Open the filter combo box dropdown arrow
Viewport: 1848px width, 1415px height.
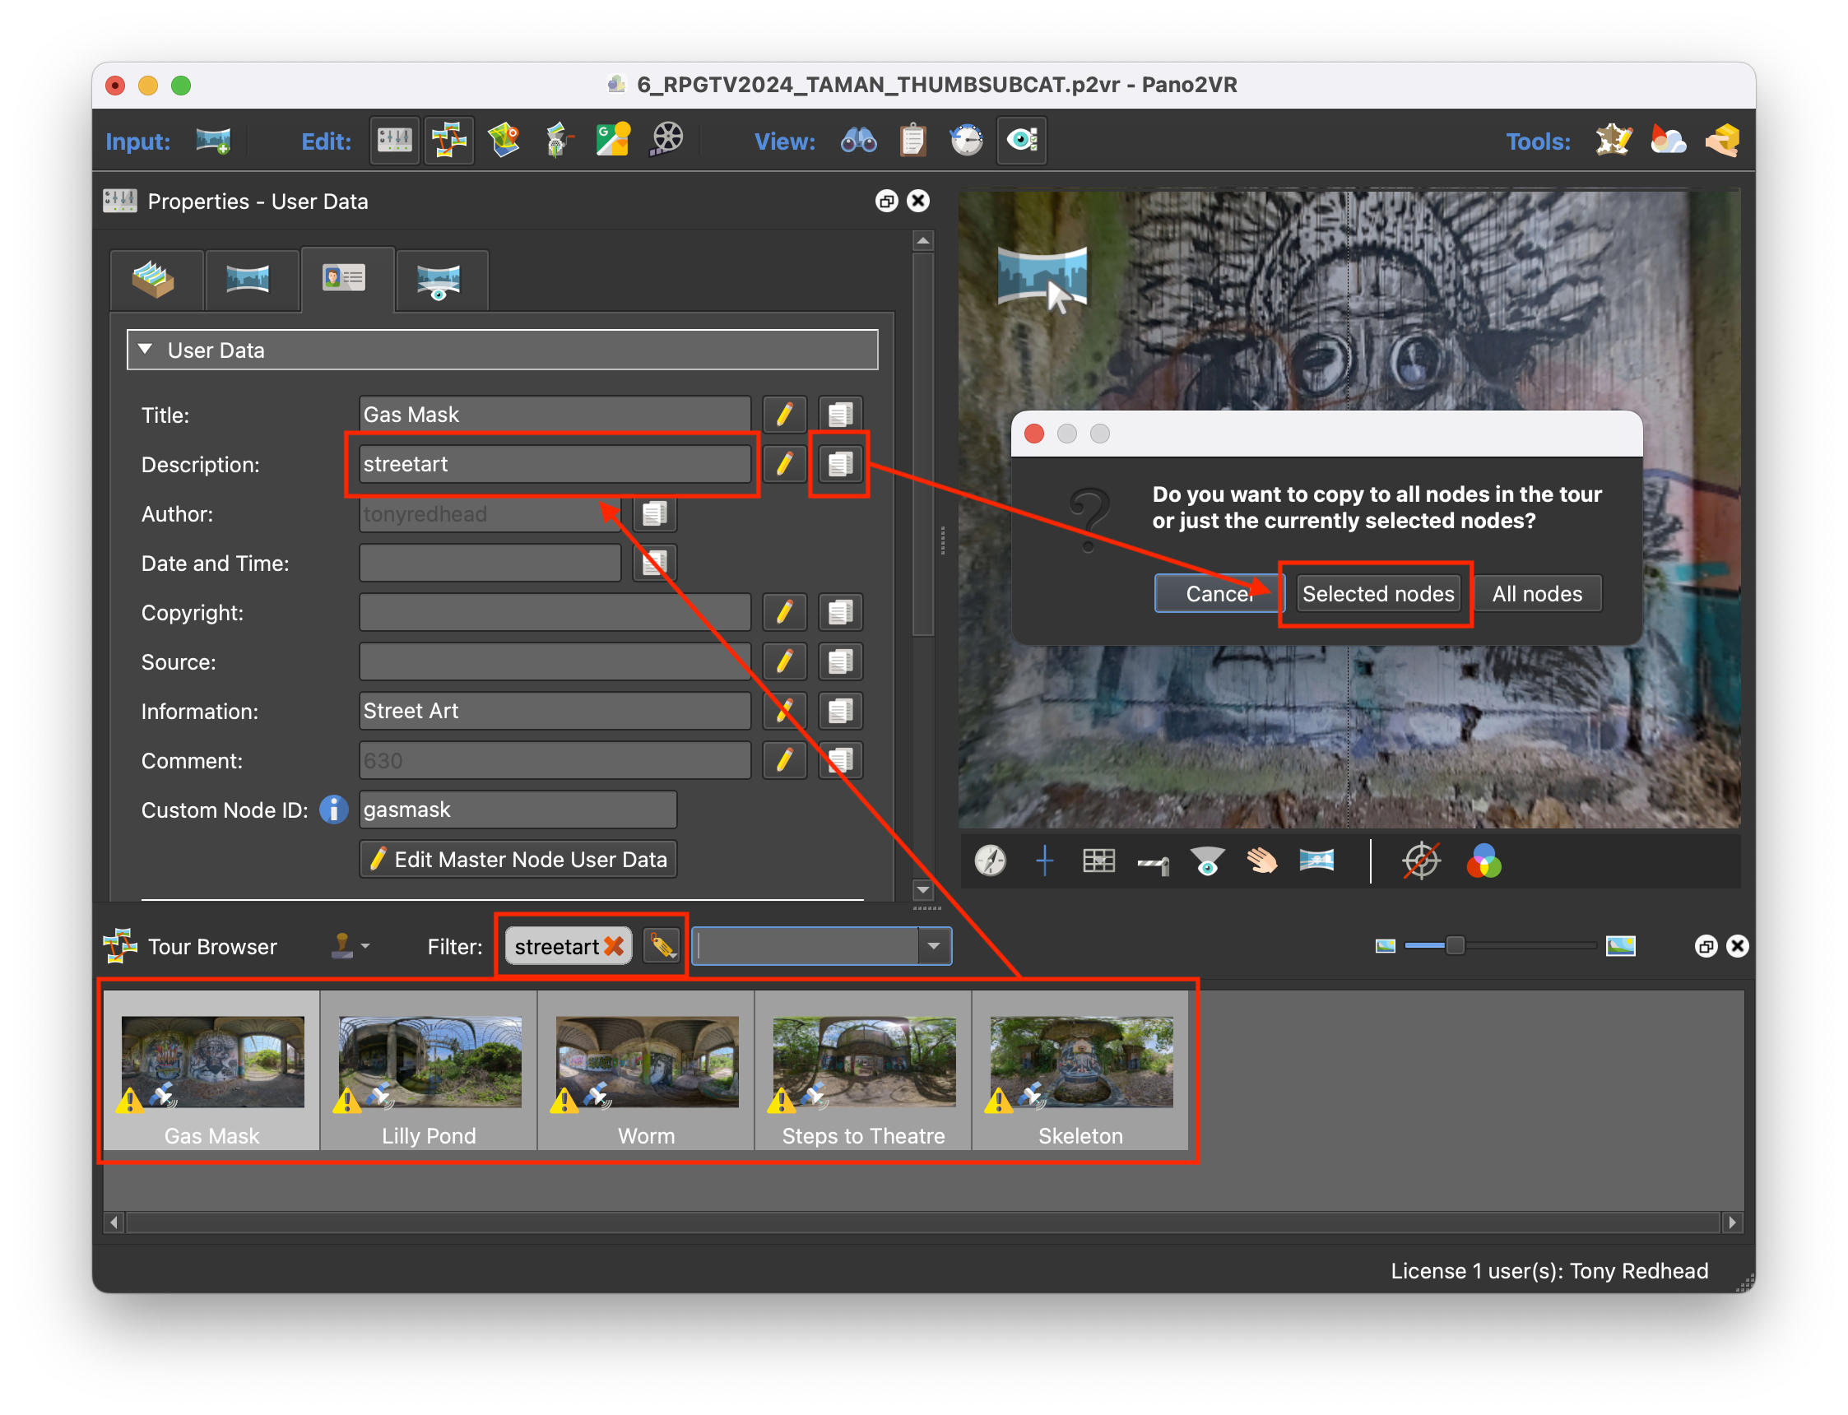pos(933,947)
